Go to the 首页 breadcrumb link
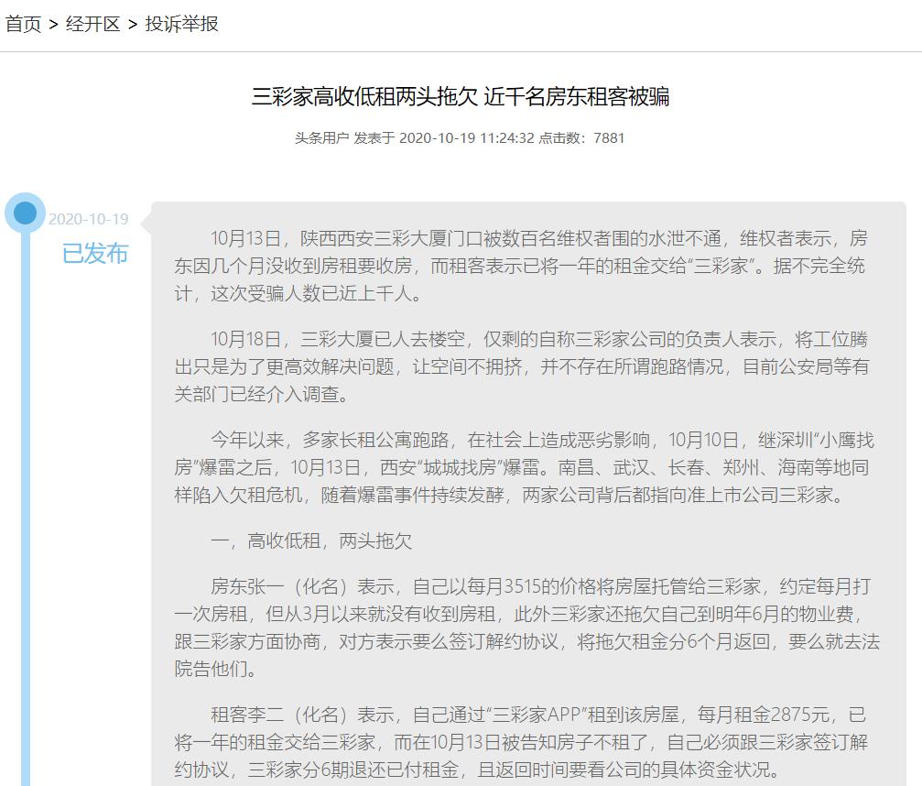Screen dimensions: 922x786 [24, 24]
